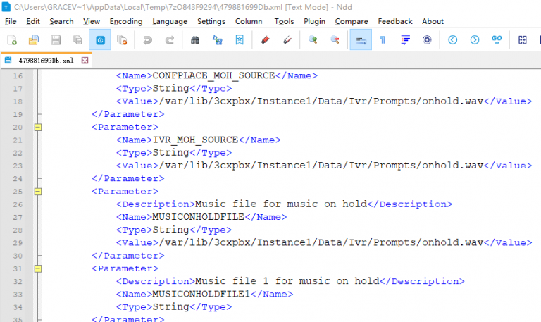Screen dimensions: 541x322
Task: Click the New file toolbar icon
Action: pos(12,40)
